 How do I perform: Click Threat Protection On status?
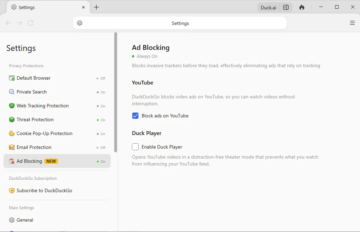[x=101, y=120]
